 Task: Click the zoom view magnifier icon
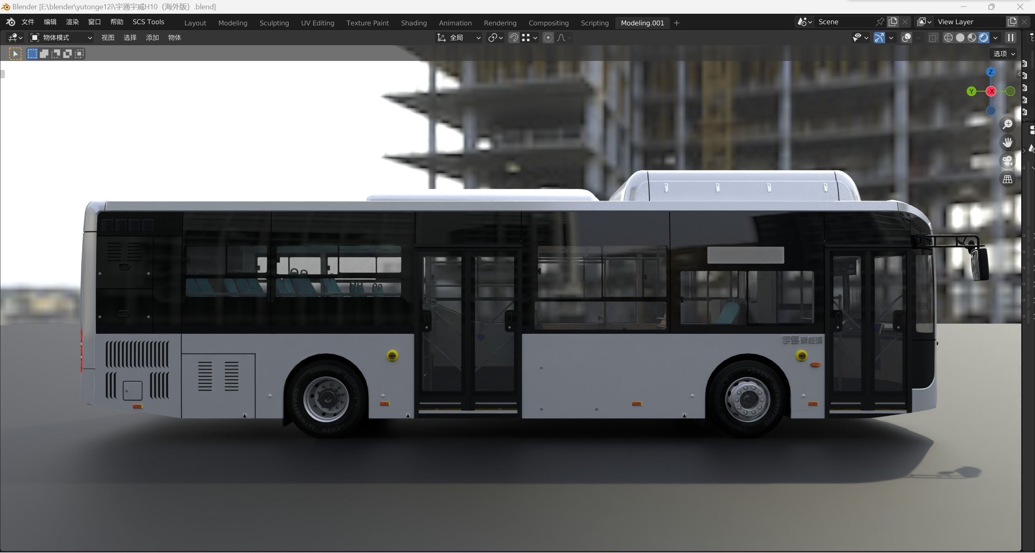[1008, 124]
